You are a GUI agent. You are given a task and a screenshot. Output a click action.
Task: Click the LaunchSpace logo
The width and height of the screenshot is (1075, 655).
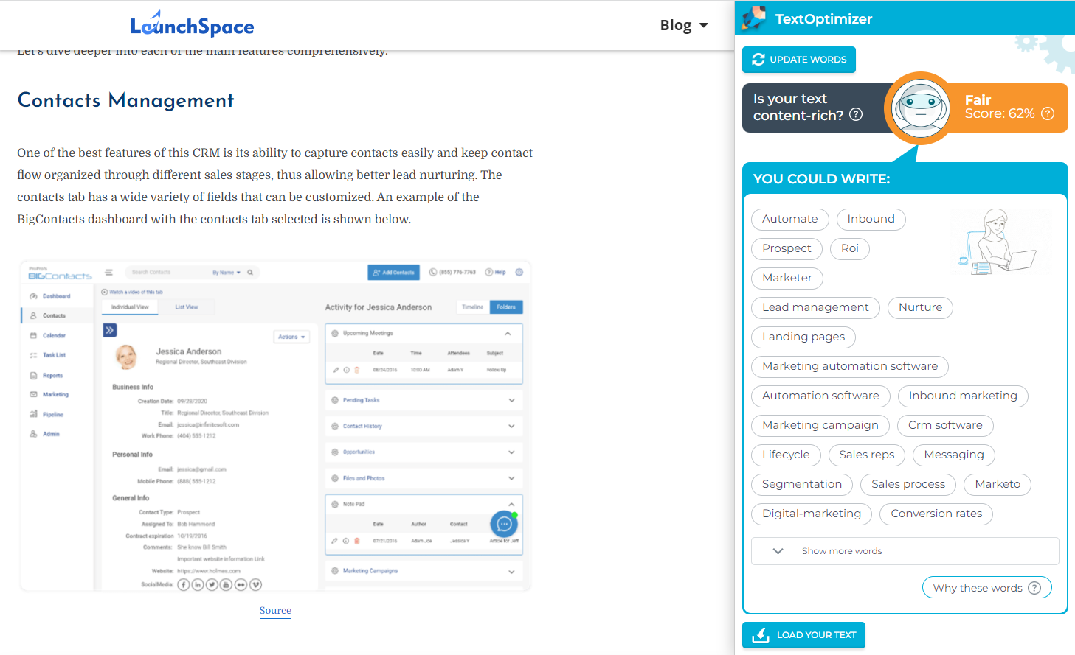tap(192, 24)
